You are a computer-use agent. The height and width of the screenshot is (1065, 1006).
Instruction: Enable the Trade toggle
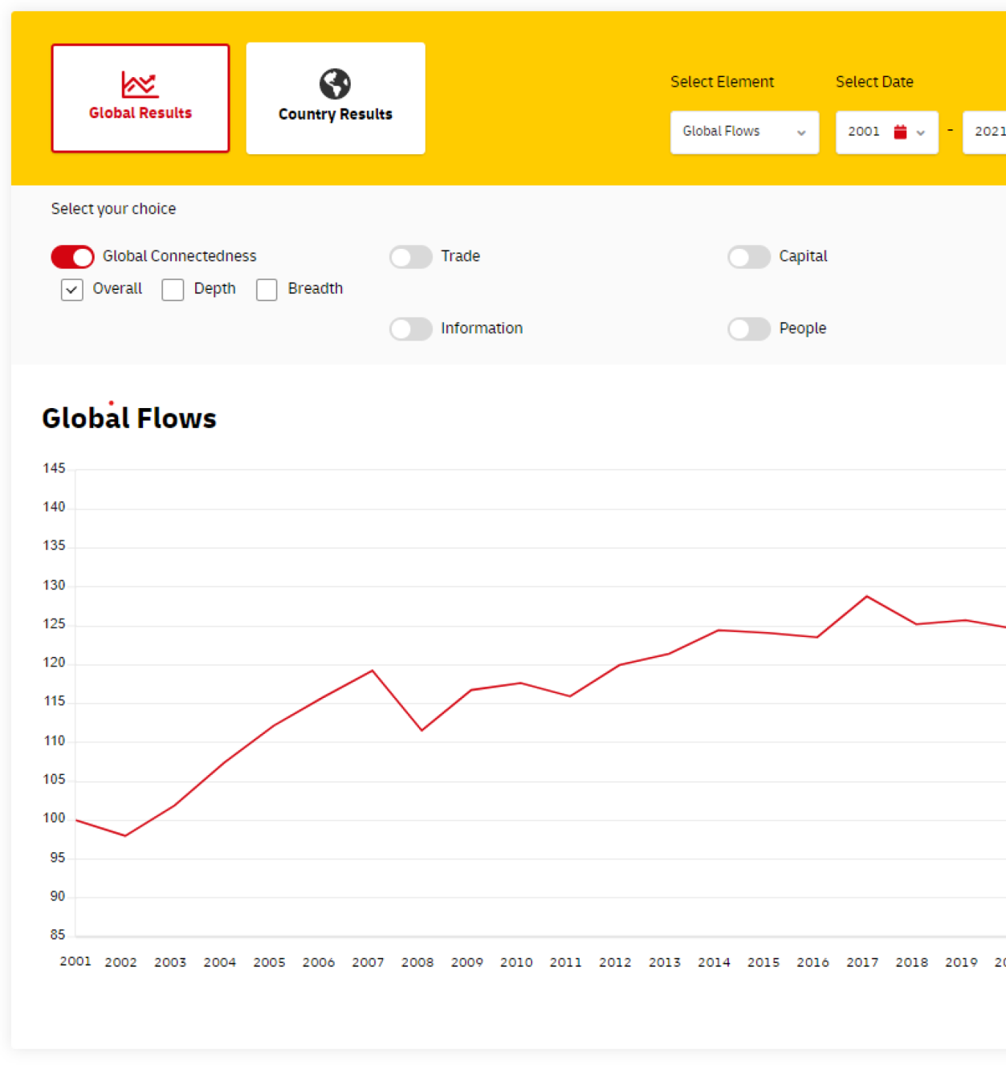coord(411,257)
